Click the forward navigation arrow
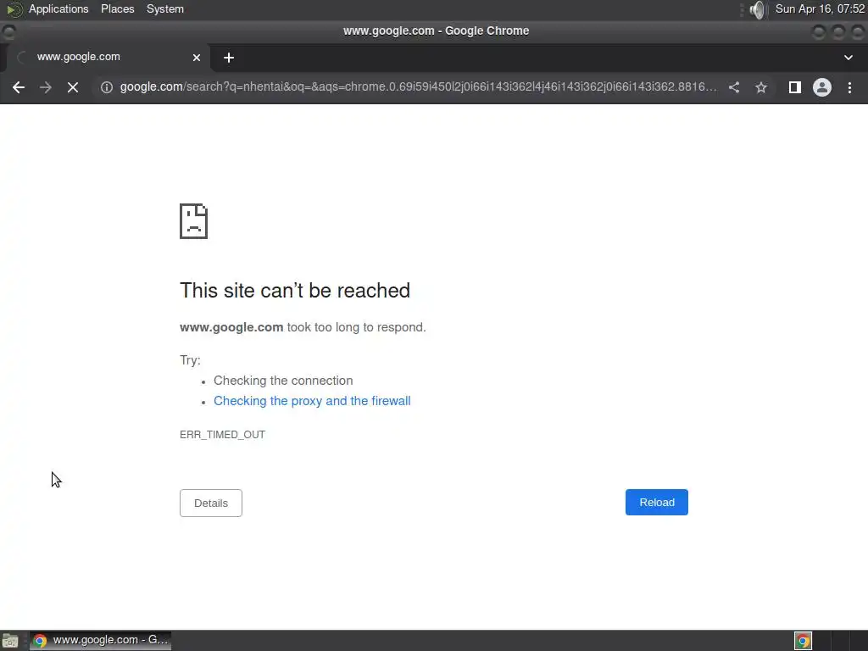Viewport: 868px width, 651px height. point(46,87)
